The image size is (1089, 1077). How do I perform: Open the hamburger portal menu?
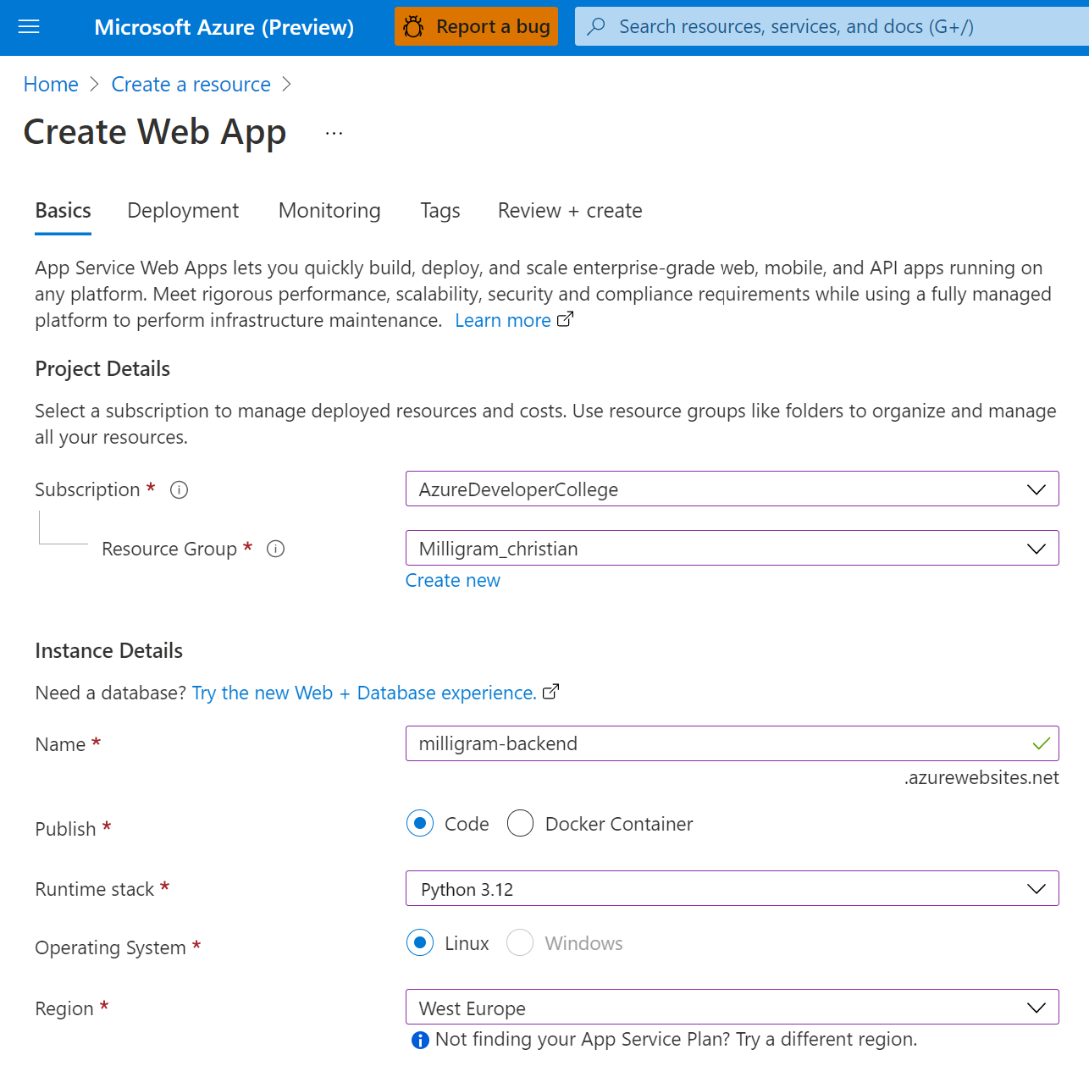point(29,27)
